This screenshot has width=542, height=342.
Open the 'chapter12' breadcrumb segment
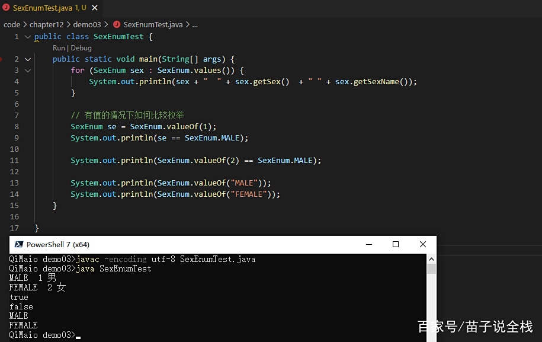click(x=47, y=24)
